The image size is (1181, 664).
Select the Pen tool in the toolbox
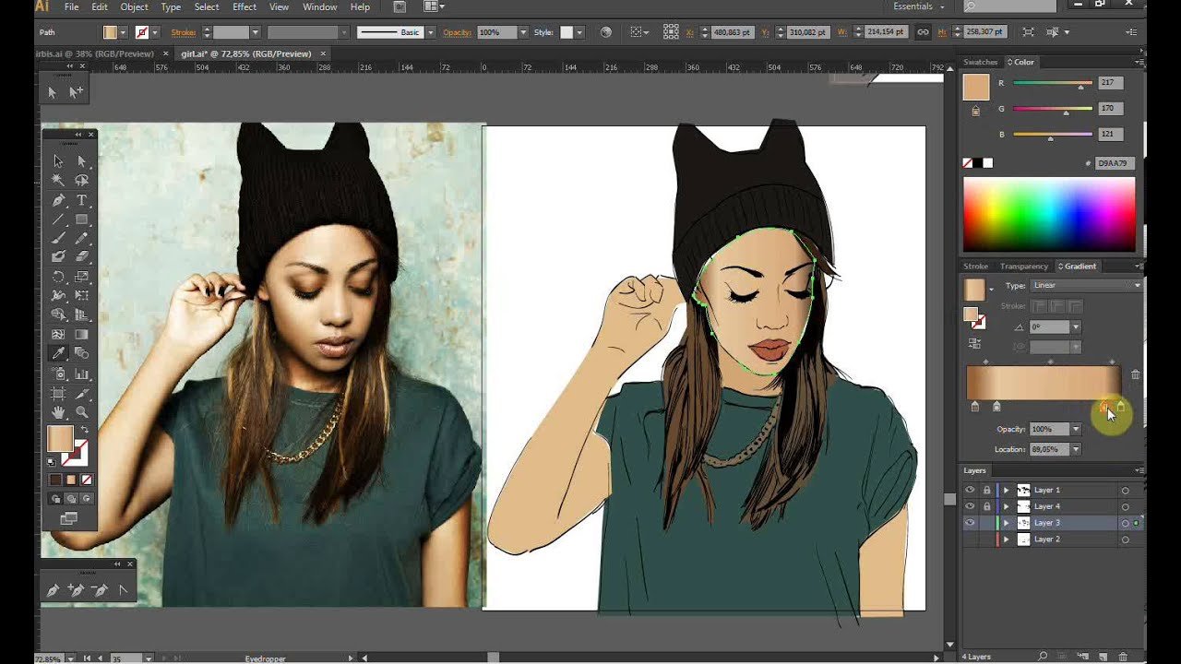(58, 200)
